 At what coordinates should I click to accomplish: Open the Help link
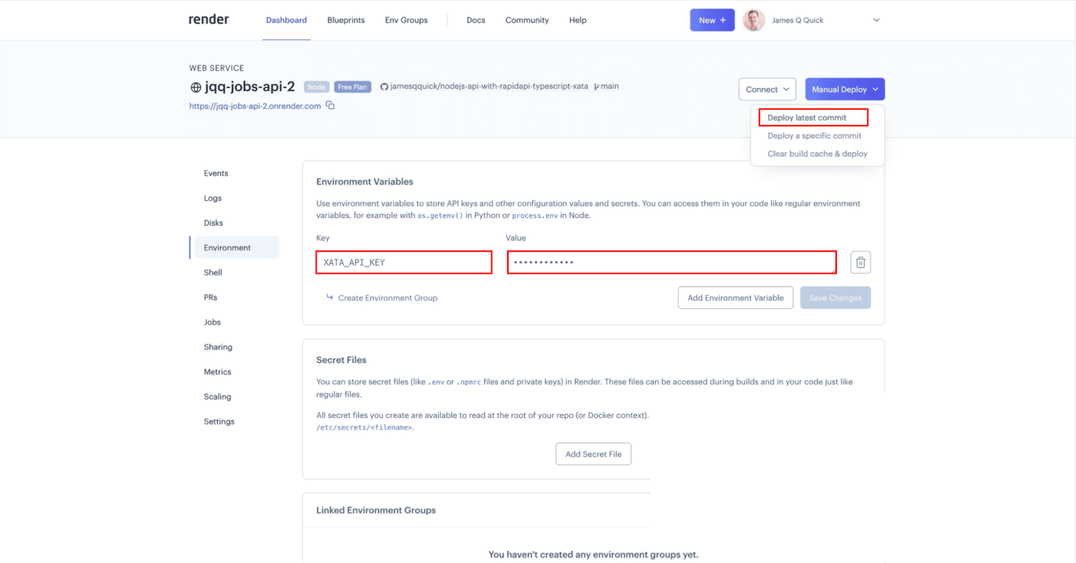[x=578, y=20]
